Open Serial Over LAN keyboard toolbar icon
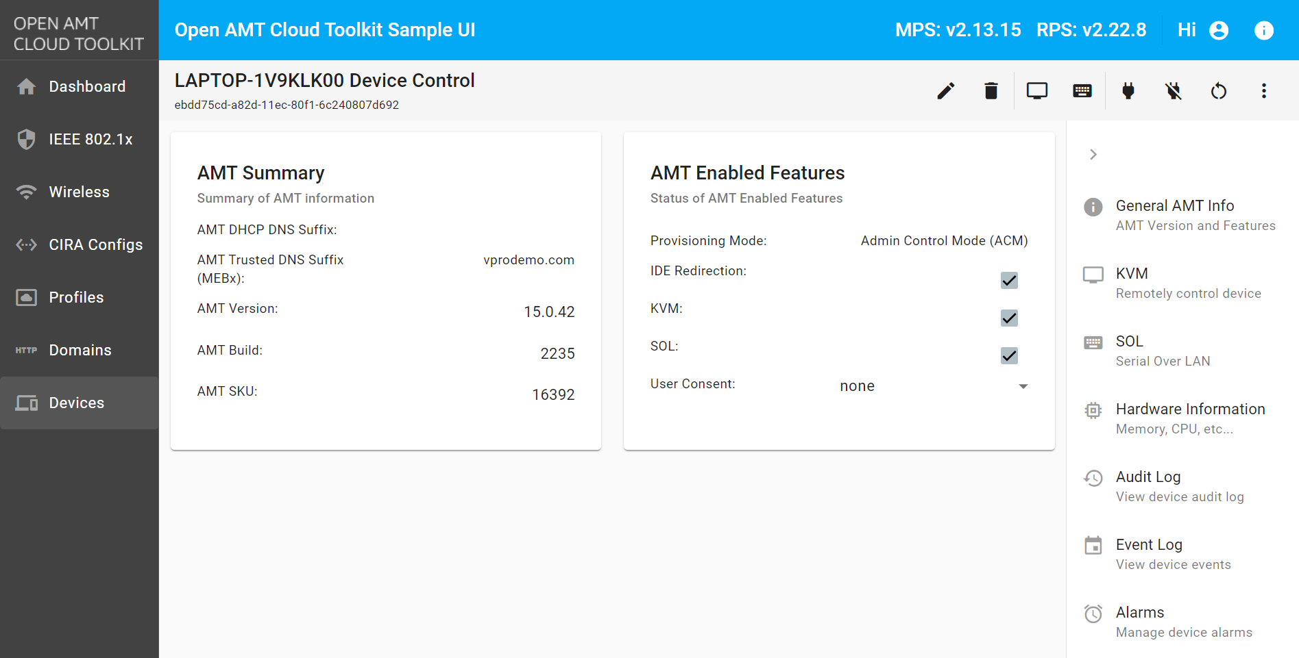Image resolution: width=1299 pixels, height=658 pixels. pyautogui.click(x=1082, y=91)
